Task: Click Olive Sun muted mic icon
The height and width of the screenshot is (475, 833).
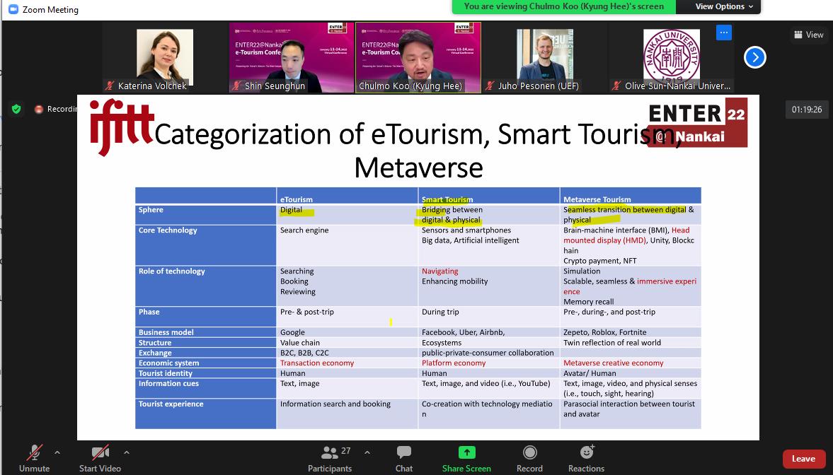Action: (x=616, y=86)
